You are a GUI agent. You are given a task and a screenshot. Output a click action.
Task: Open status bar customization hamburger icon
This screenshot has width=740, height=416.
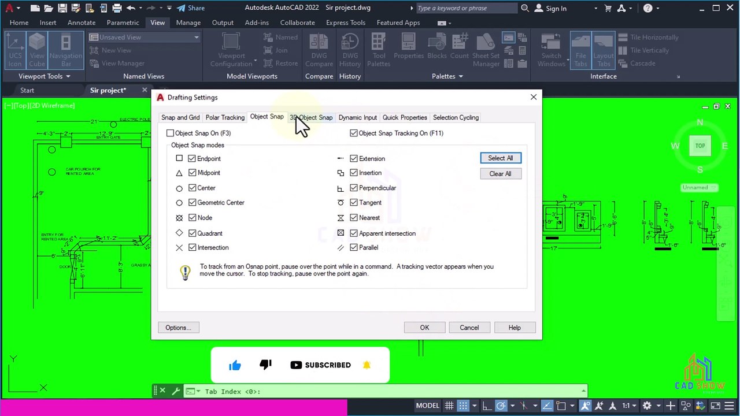click(x=729, y=406)
